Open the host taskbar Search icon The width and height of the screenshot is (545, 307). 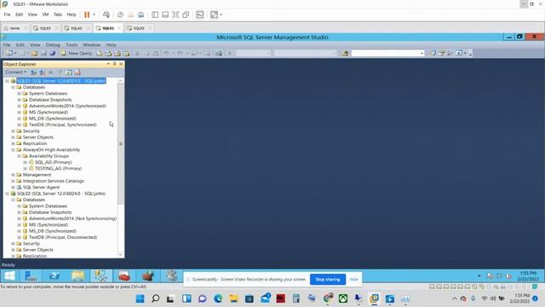point(156,298)
